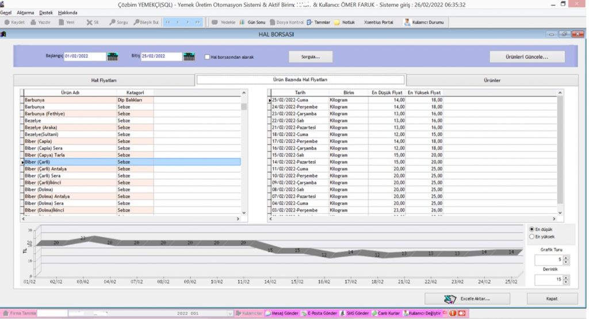Select the En düşük radio button
Screen dimensions: 589x319
tap(531, 229)
